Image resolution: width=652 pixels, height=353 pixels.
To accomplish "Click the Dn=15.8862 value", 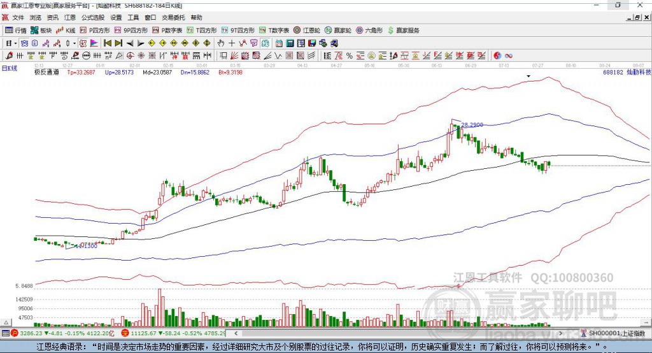I will pos(195,72).
